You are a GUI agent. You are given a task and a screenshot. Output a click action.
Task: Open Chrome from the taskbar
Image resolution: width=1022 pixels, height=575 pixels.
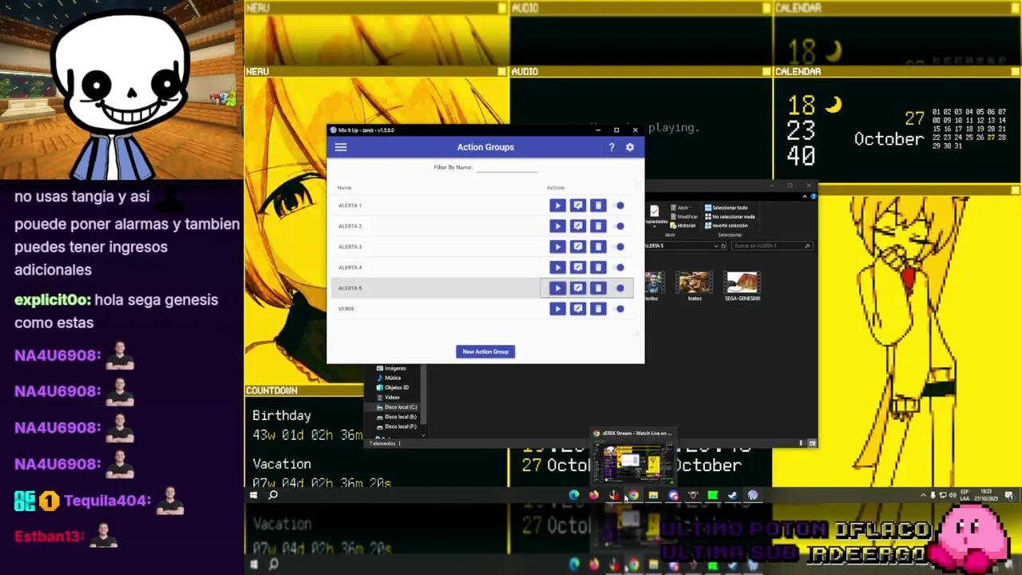[x=632, y=495]
